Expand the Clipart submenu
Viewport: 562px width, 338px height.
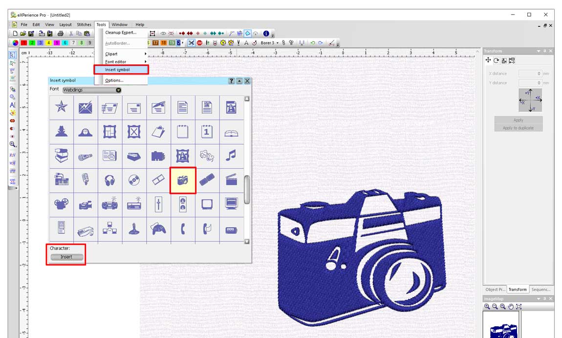point(126,54)
